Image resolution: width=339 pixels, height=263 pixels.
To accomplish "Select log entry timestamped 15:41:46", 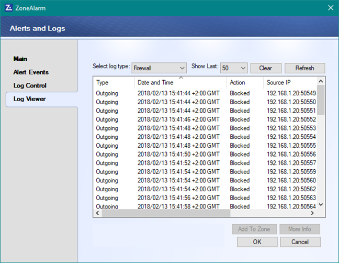I will coord(206,119).
